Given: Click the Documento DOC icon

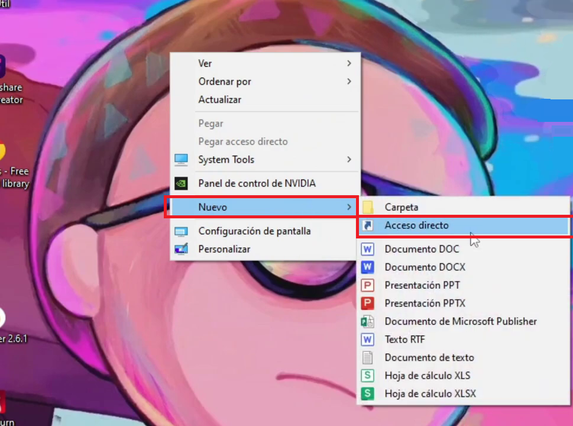Looking at the screenshot, I should click(x=368, y=249).
